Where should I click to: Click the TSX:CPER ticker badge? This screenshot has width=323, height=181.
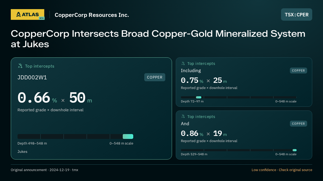coord(297,14)
